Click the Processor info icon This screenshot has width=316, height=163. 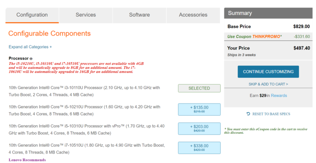click(x=31, y=59)
